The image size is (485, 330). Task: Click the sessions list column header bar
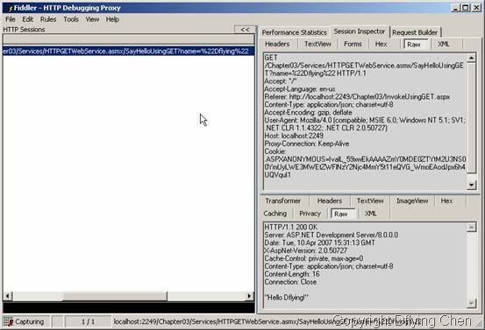(x=129, y=39)
